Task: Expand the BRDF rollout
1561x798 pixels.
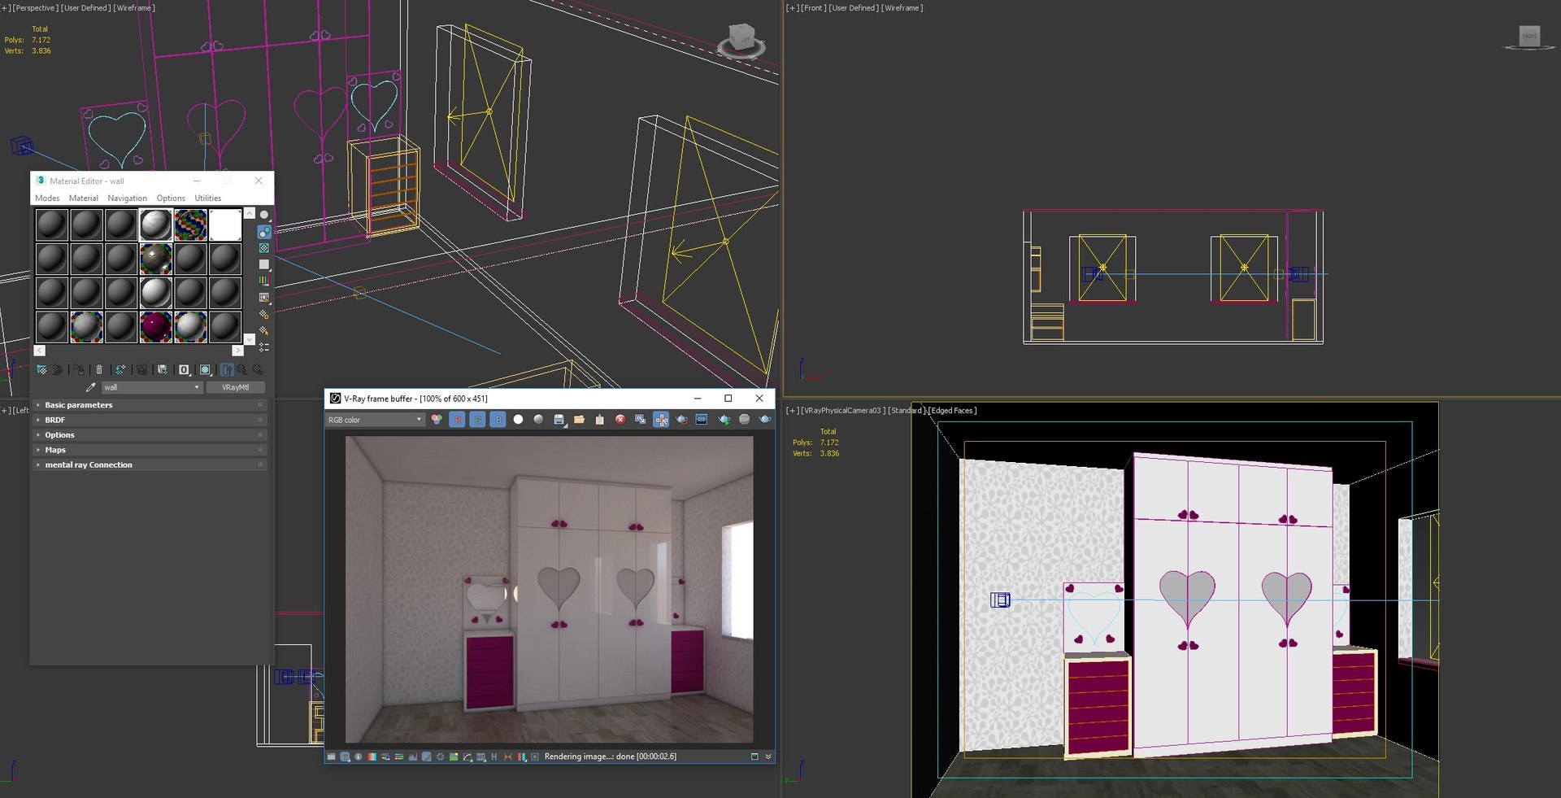Action: tap(150, 420)
